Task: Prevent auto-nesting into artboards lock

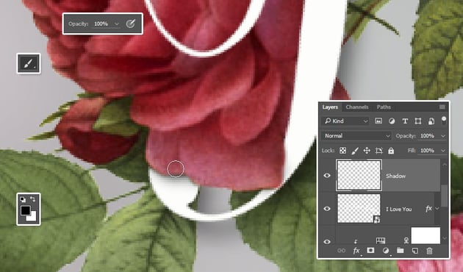Action: click(x=378, y=151)
